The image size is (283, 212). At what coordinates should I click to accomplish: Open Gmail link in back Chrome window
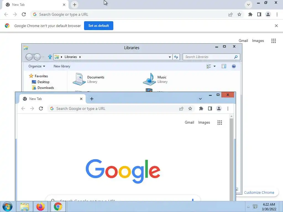[243, 41]
